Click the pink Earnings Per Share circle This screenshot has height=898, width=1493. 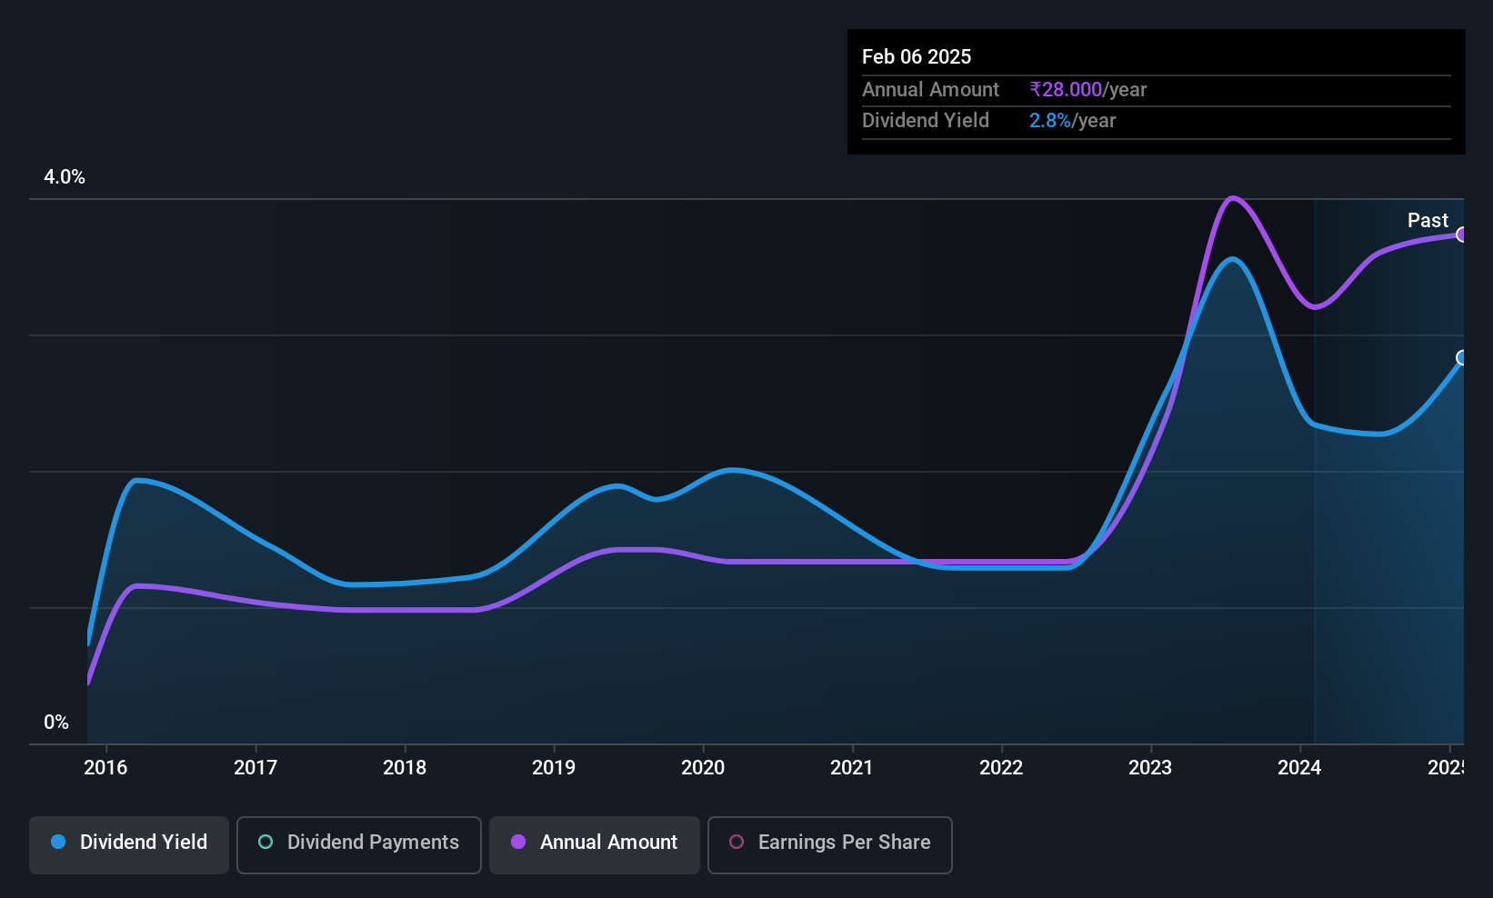(736, 842)
